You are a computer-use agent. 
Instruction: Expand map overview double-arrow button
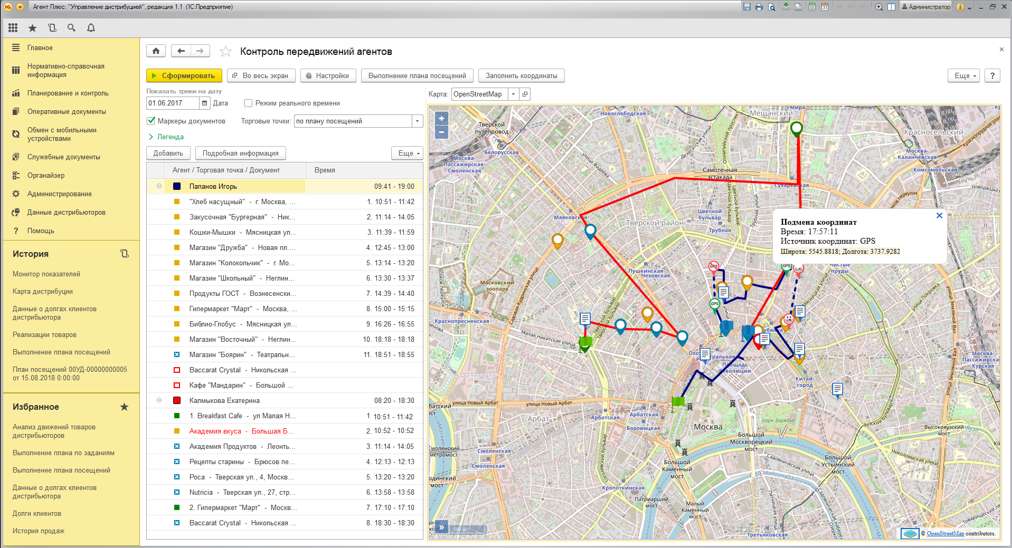(x=441, y=527)
